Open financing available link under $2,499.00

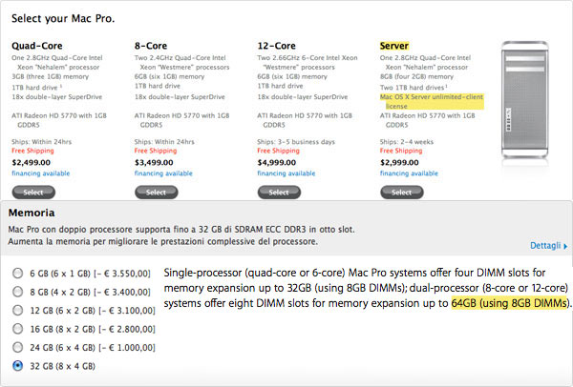42,174
